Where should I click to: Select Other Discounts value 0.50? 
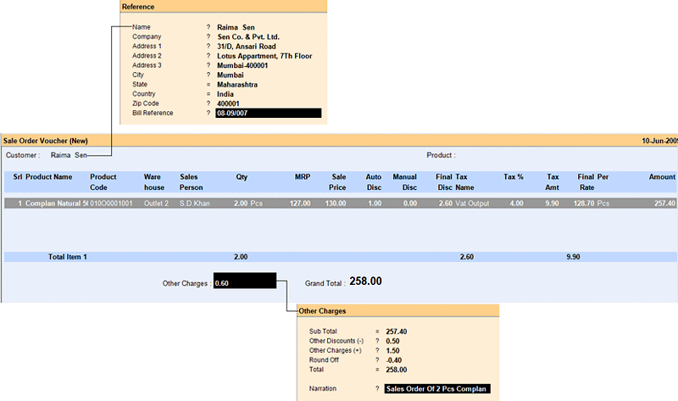393,341
